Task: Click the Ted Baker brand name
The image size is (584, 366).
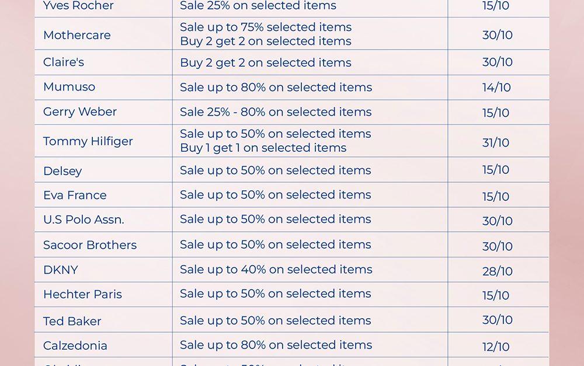Action: 72,321
